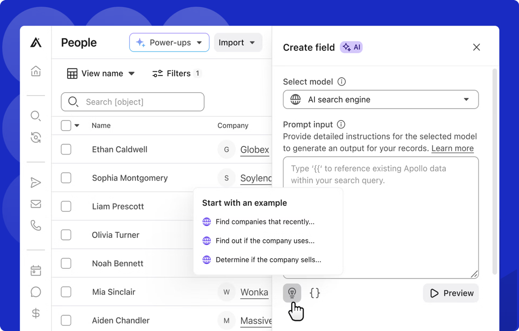This screenshot has width=519, height=331.
Task: Click the calendar Meetings icon in the sidebar
Action: [x=36, y=270]
